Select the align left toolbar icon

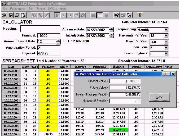(93, 15)
